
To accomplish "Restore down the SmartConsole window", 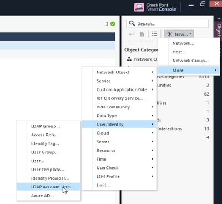I will (203, 3).
